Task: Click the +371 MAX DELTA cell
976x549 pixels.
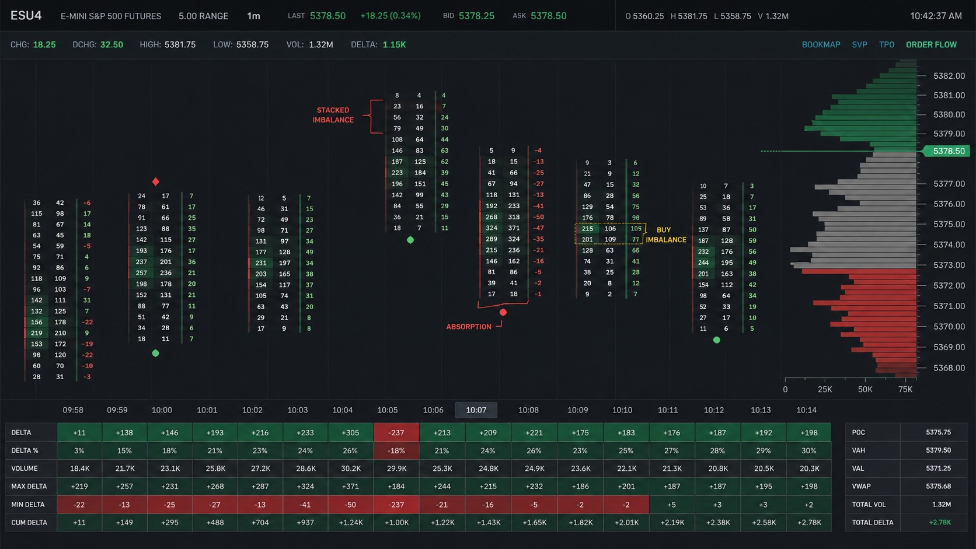Action: pos(350,487)
